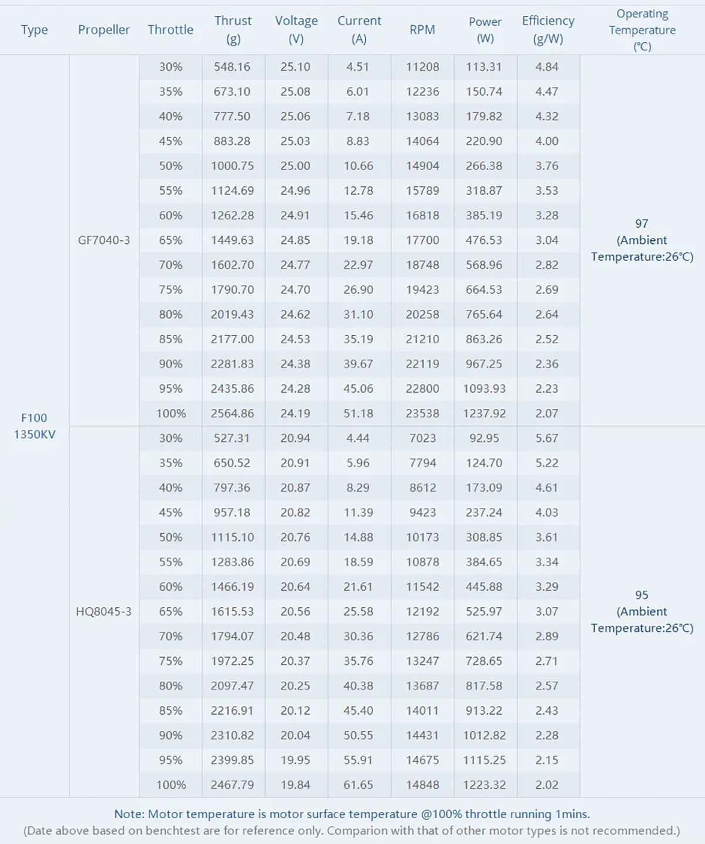Select the 61.65 current value

pyautogui.click(x=358, y=785)
